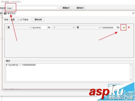Image resolution: width=135 pixels, height=101 pixels.
Task: Open the second 值 type dropdown
Action: [x=88, y=27]
